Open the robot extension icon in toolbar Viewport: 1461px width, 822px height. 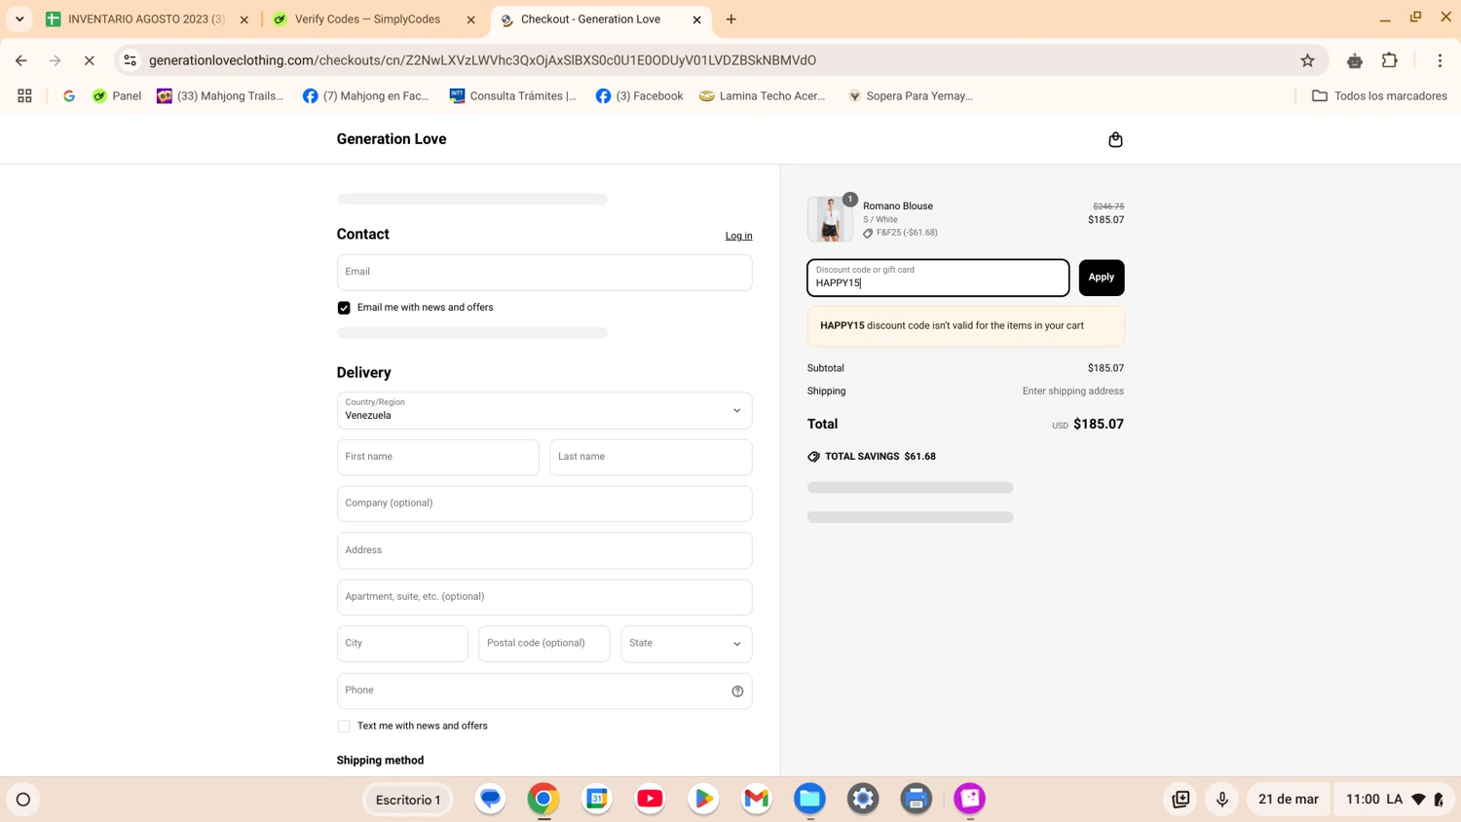tap(1354, 60)
